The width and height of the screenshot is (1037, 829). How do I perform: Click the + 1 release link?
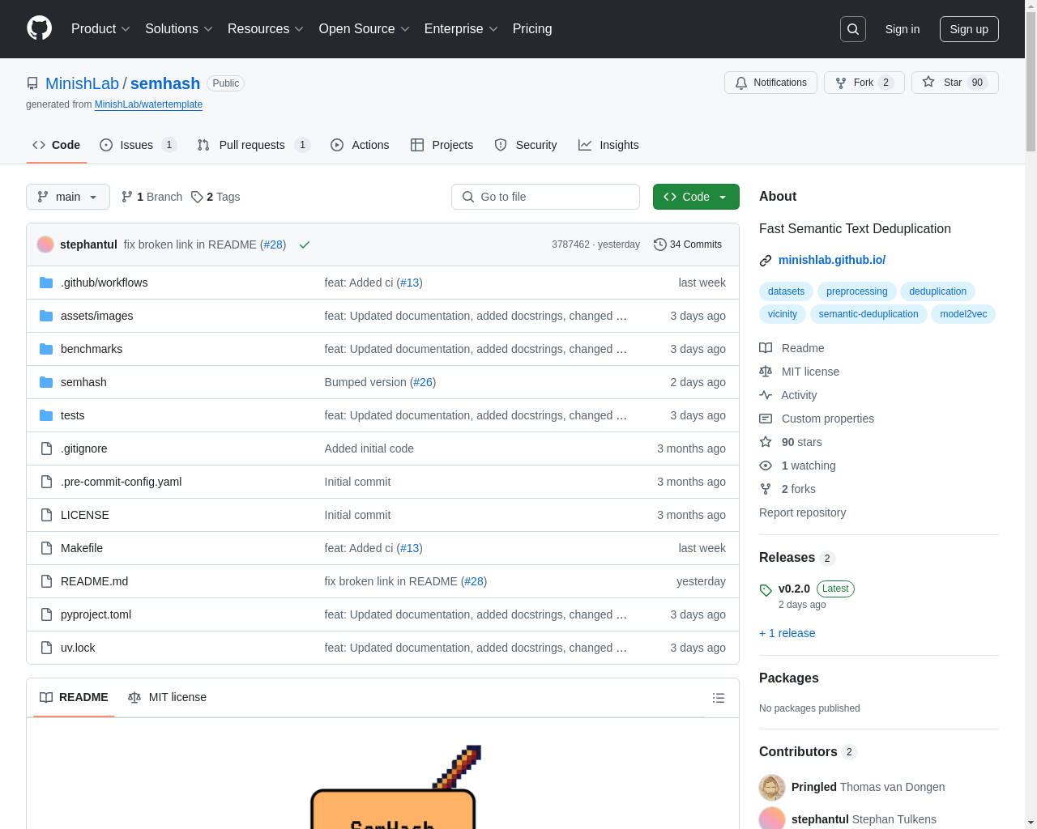(x=787, y=633)
